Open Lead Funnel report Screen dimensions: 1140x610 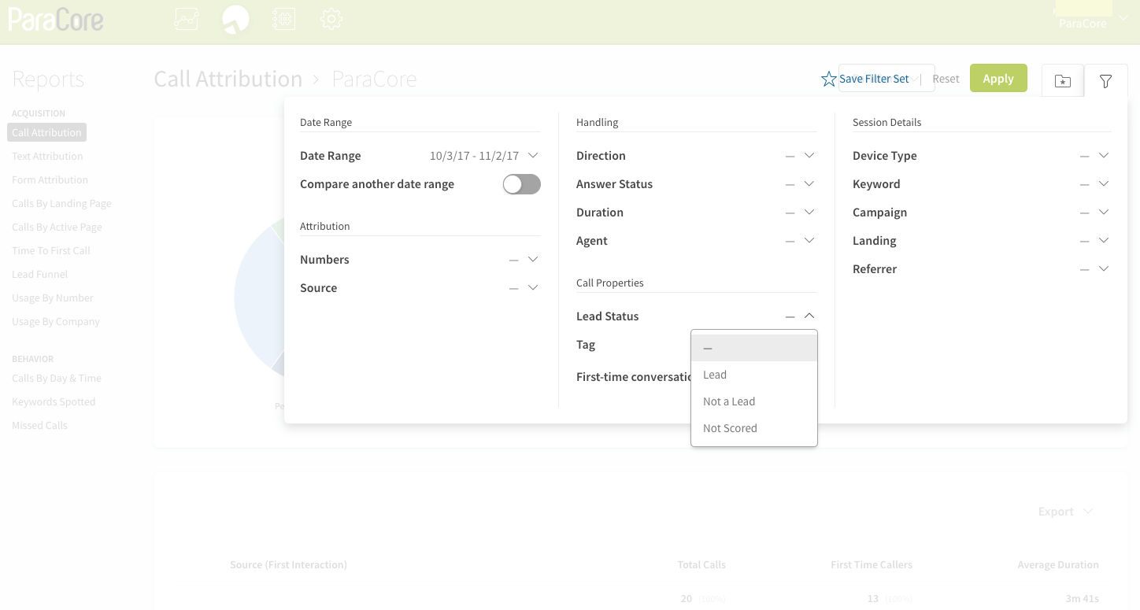40,274
